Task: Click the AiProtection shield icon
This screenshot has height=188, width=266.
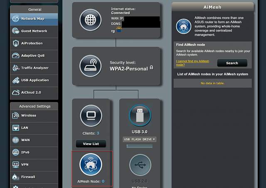Action: (16, 43)
